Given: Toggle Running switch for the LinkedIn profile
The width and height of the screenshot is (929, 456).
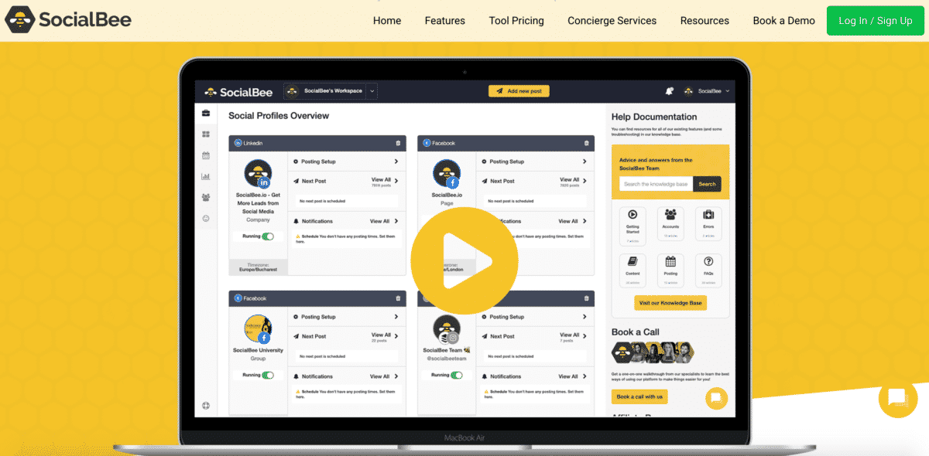Looking at the screenshot, I should (268, 237).
